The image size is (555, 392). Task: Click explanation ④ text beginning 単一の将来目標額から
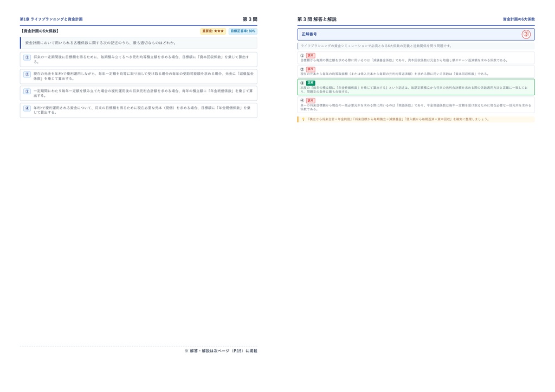click(x=416, y=107)
